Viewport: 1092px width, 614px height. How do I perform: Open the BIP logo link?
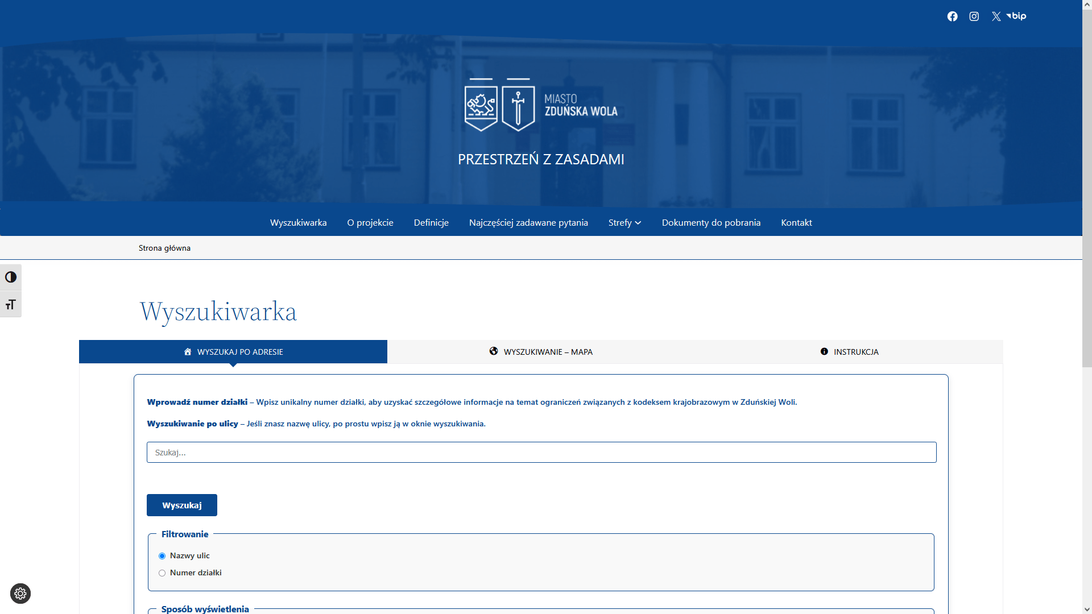1017,16
